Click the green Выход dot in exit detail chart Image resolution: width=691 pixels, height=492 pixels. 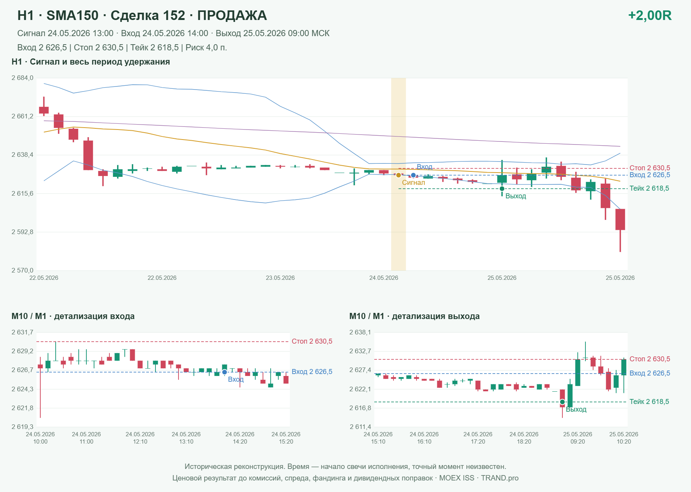pos(562,402)
